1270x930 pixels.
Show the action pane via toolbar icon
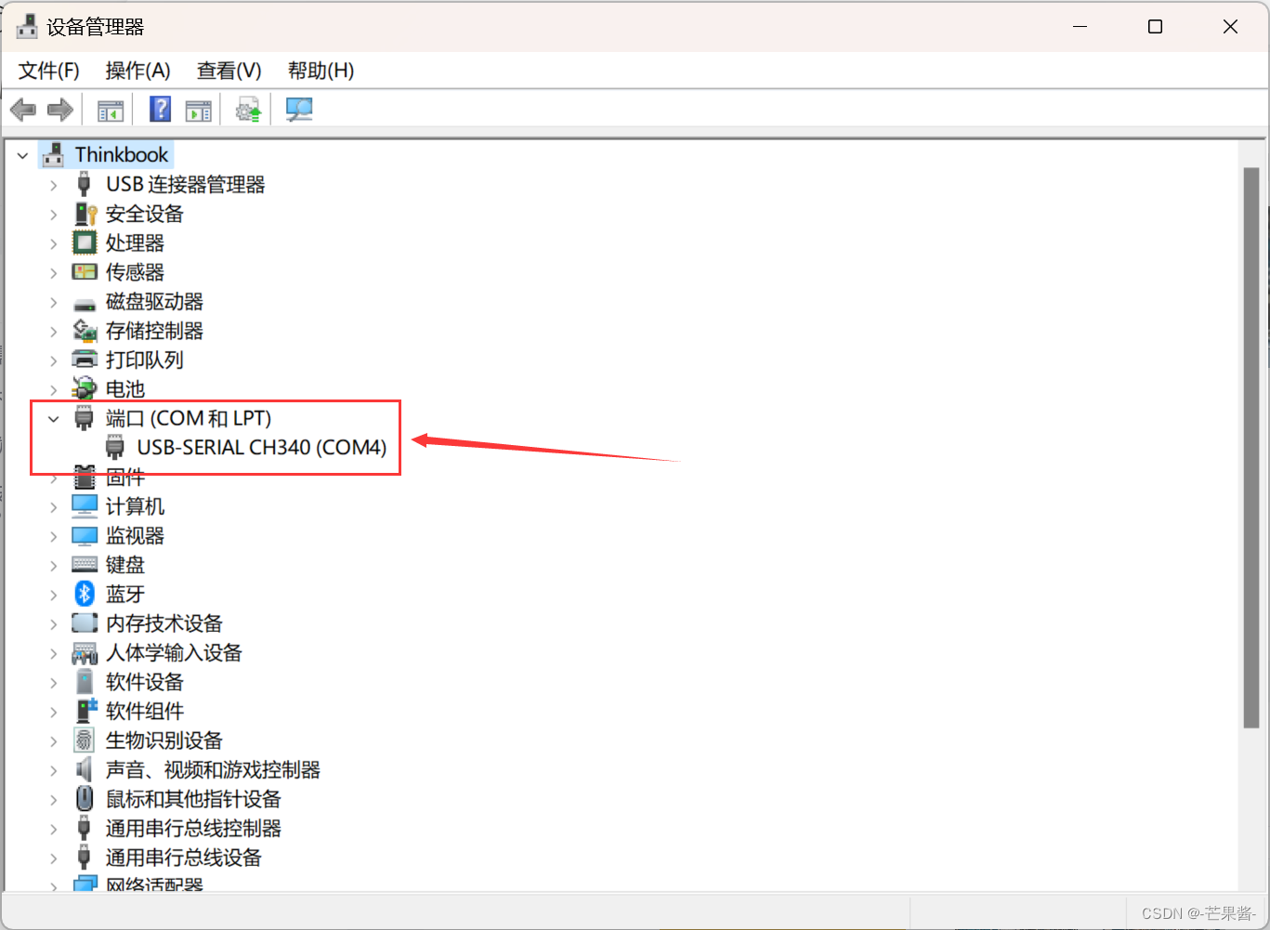click(198, 109)
